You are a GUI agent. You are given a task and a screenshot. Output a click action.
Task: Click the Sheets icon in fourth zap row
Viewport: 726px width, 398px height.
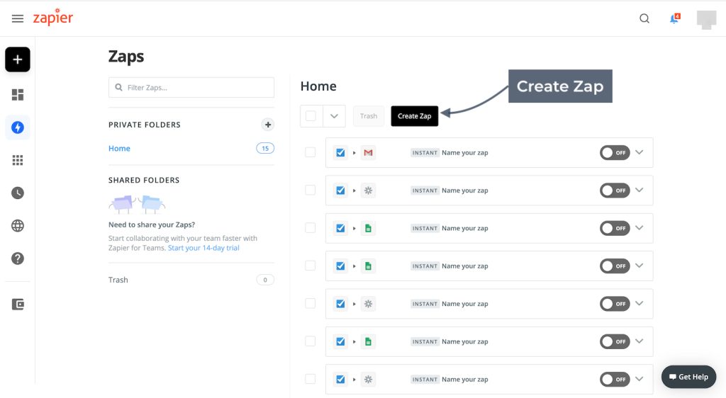pyautogui.click(x=368, y=266)
